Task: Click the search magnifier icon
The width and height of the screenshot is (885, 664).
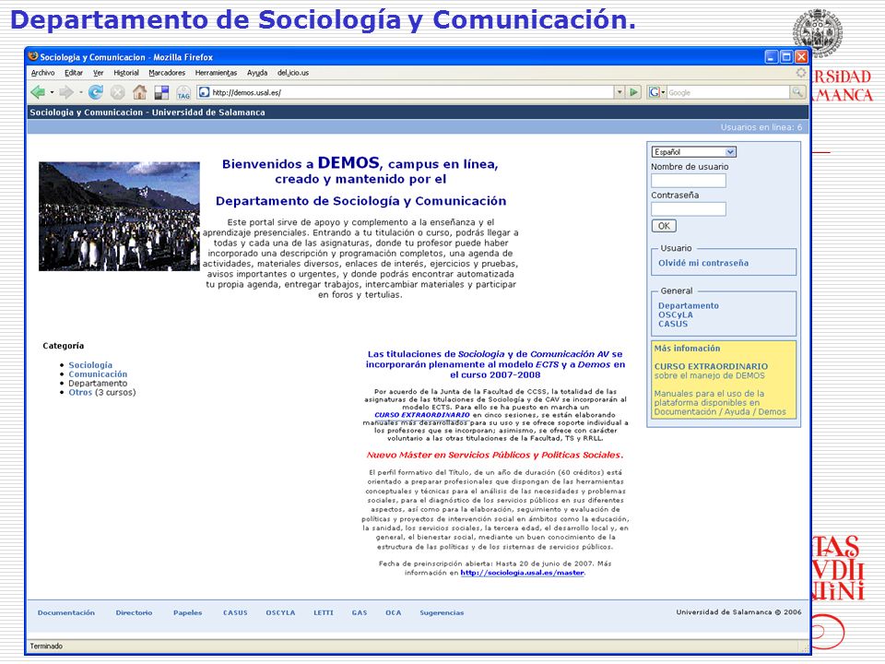Action: [796, 92]
